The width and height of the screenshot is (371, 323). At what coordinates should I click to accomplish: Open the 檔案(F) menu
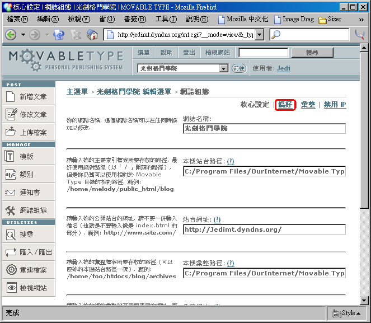(x=17, y=19)
